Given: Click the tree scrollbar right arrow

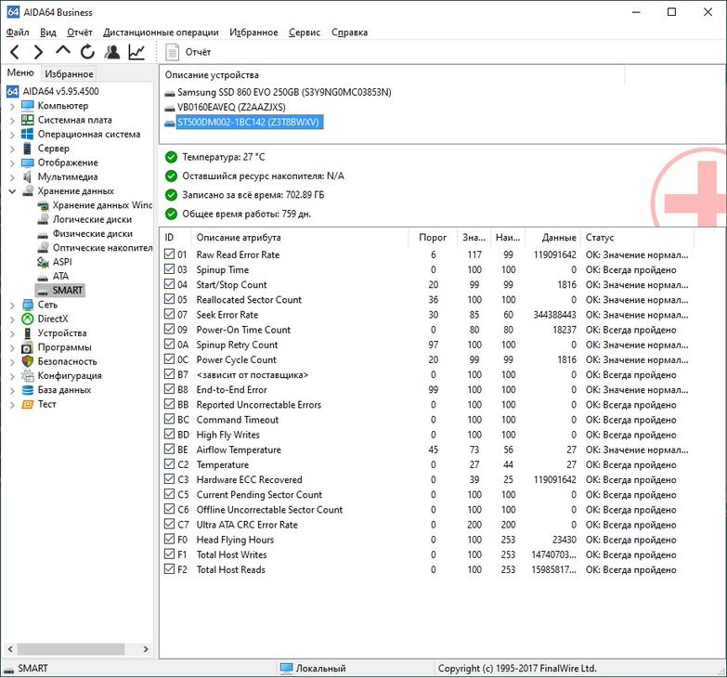Looking at the screenshot, I should pos(146,649).
